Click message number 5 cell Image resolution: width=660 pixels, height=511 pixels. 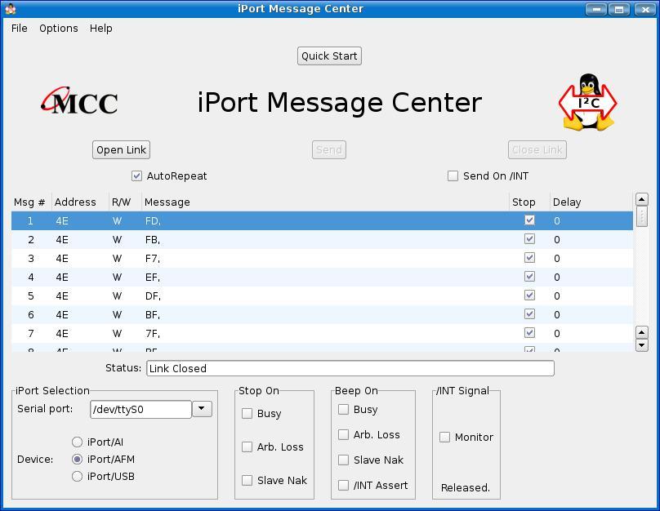tap(31, 296)
